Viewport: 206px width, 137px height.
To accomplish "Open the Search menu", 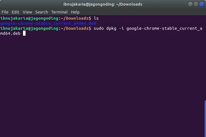I will coord(42,12).
